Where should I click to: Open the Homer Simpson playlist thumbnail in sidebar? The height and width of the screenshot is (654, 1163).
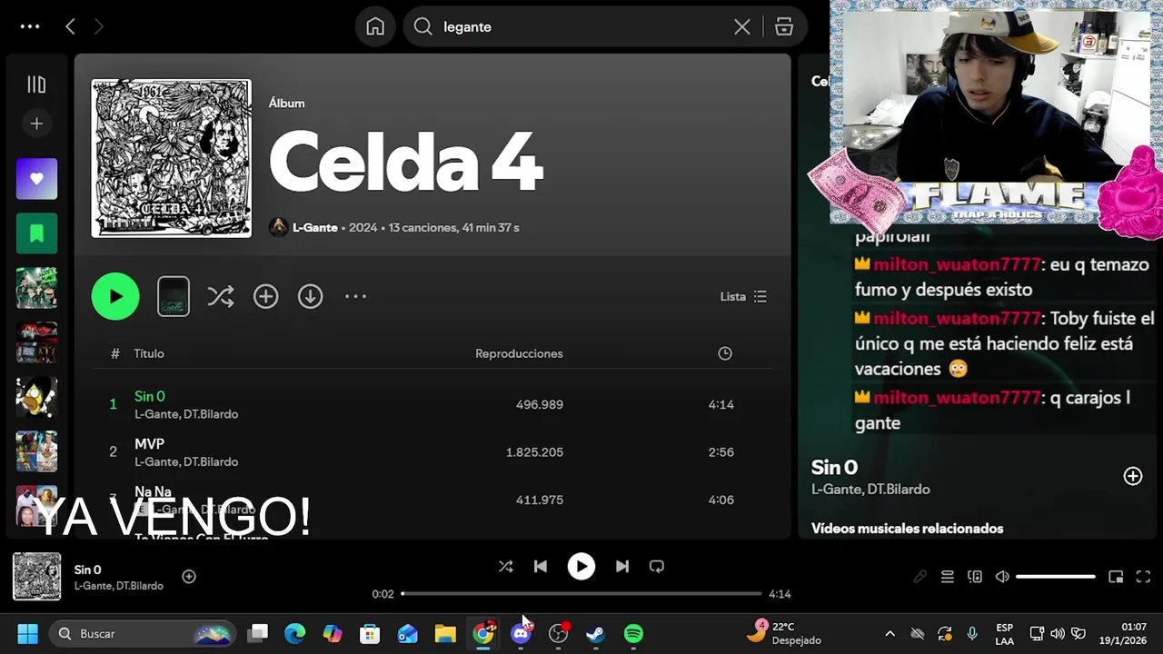coord(36,397)
